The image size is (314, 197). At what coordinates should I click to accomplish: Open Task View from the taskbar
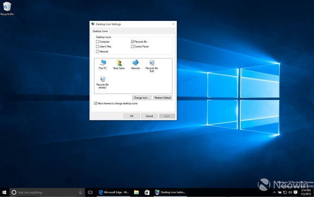(90, 192)
